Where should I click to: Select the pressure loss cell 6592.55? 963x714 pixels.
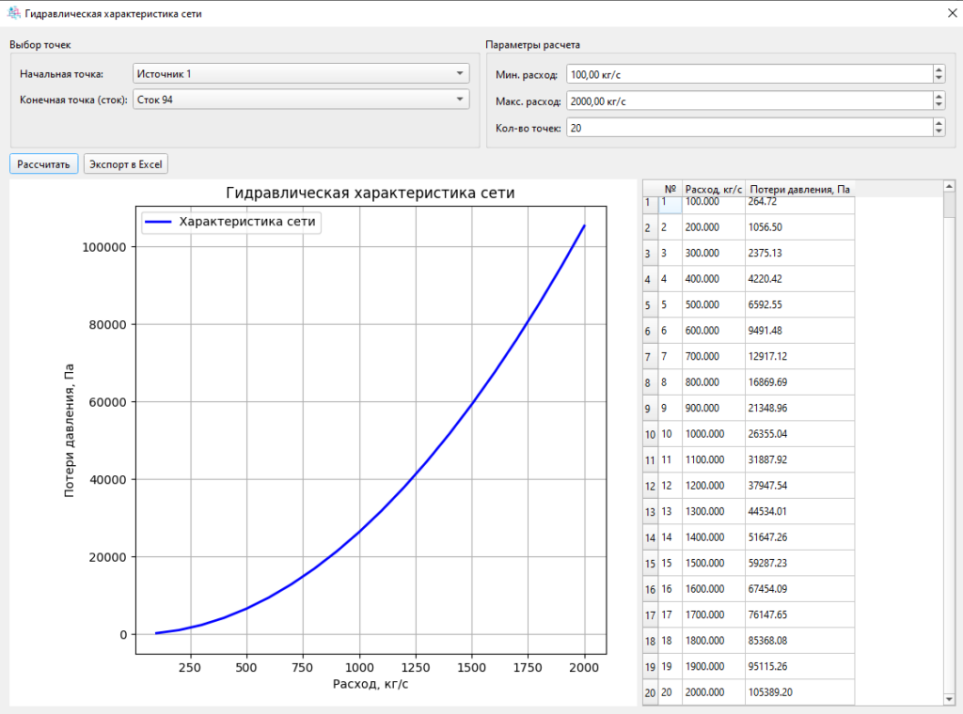tap(799, 304)
